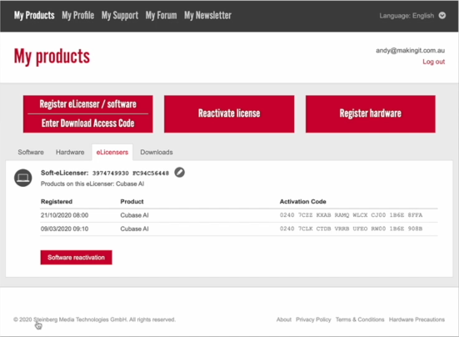The image size is (459, 337).
Task: Open My Products in top navigation
Action: coord(34,16)
